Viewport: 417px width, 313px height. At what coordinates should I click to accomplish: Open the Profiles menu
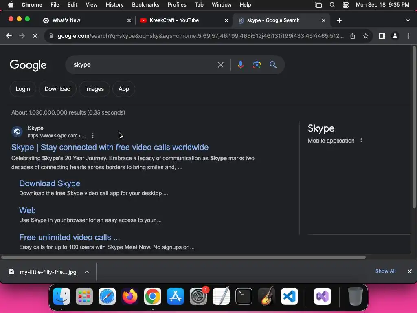point(177,5)
